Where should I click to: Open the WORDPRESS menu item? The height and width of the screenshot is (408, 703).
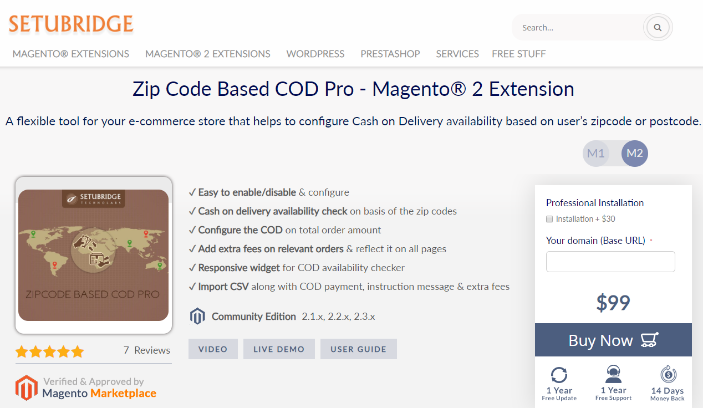point(315,54)
